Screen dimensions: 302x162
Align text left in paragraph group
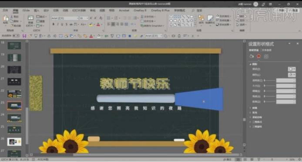(x=109, y=24)
